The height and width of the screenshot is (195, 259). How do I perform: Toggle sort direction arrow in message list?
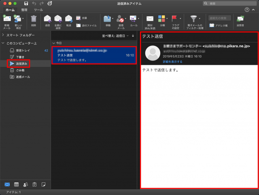(133, 36)
